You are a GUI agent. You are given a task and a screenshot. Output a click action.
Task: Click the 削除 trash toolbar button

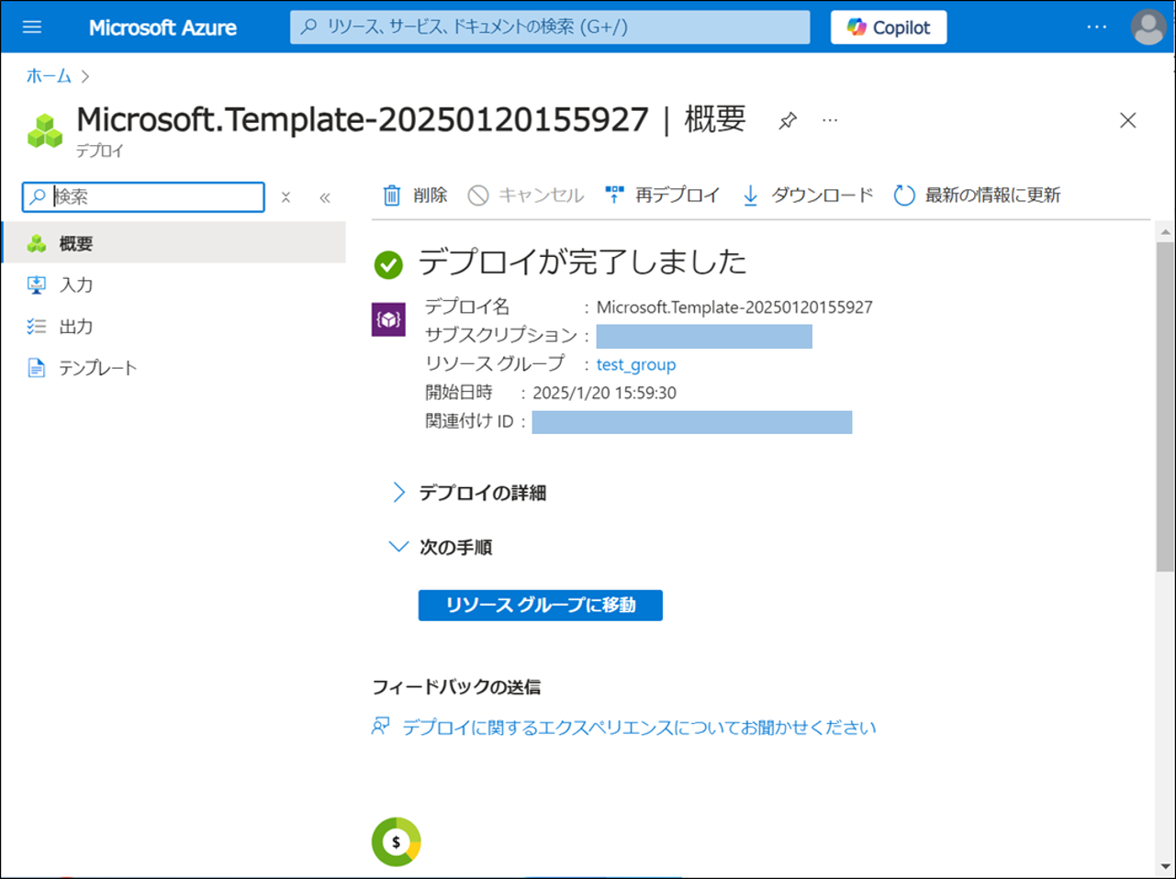(x=414, y=195)
